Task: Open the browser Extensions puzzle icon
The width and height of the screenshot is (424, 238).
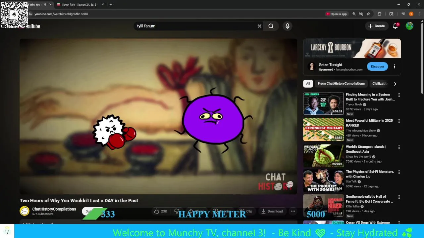Action: (380, 14)
